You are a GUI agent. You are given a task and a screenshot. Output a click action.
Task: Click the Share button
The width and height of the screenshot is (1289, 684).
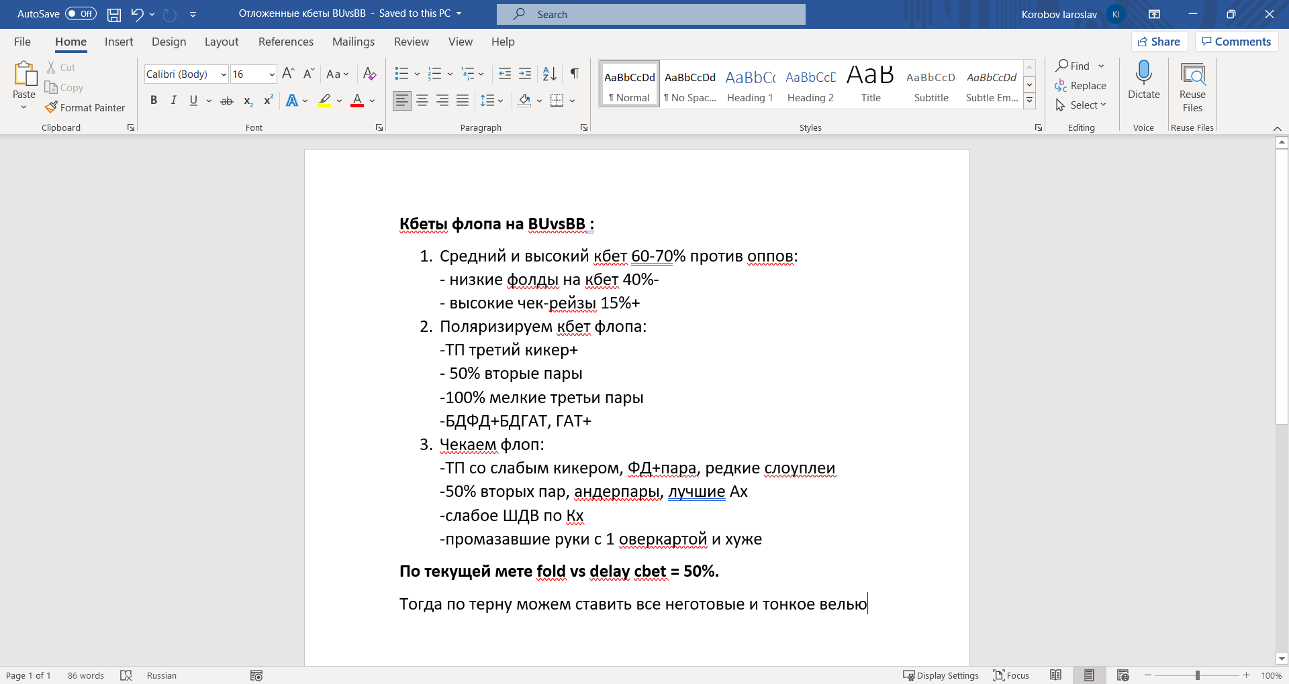coord(1159,42)
